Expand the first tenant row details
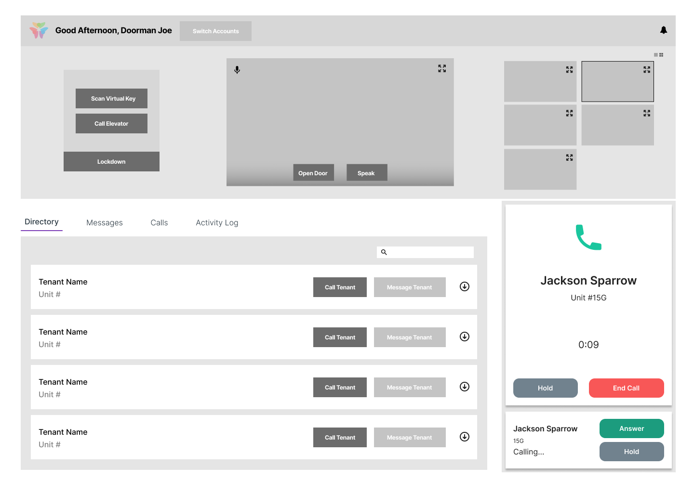 [465, 287]
